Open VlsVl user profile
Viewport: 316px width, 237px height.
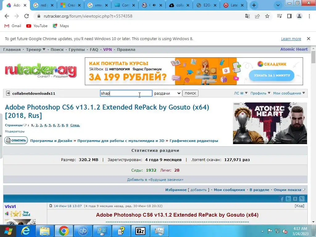coord(10,206)
